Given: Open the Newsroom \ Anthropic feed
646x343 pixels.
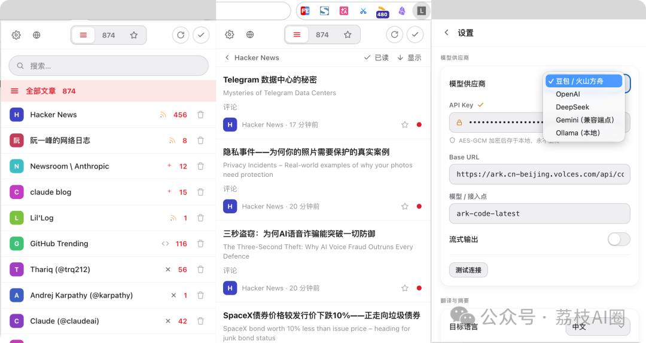Looking at the screenshot, I should [x=108, y=166].
